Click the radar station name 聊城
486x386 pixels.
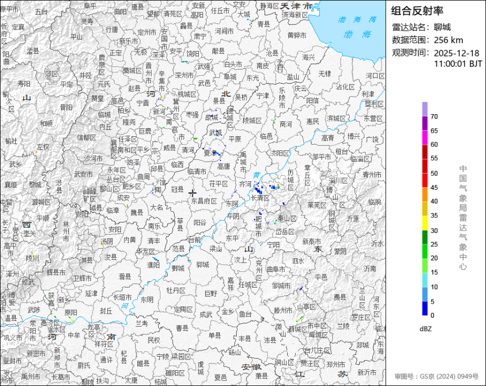point(442,27)
